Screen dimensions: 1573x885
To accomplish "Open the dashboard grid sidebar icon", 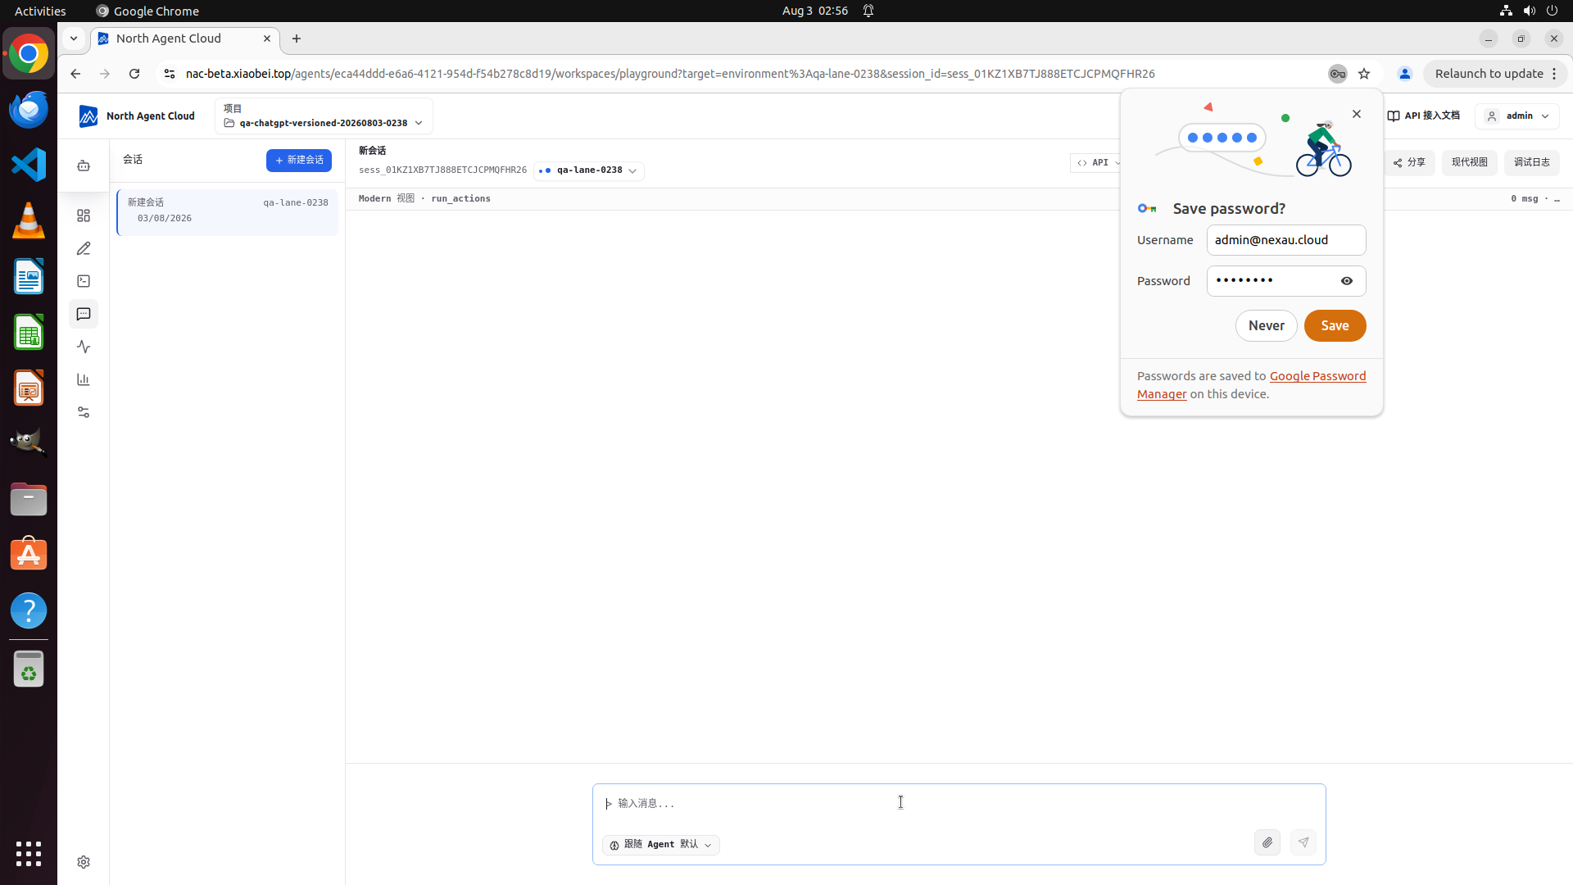I will point(84,216).
